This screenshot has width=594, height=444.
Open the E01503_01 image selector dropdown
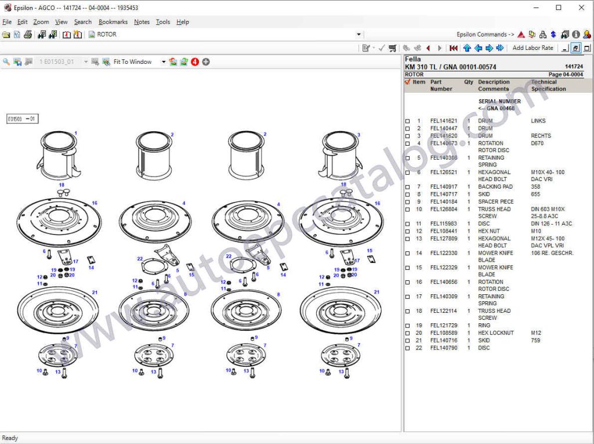[85, 62]
